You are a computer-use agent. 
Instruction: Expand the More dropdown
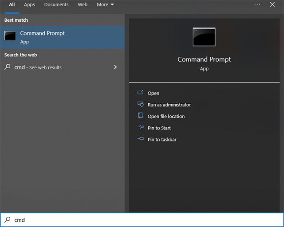(x=105, y=5)
